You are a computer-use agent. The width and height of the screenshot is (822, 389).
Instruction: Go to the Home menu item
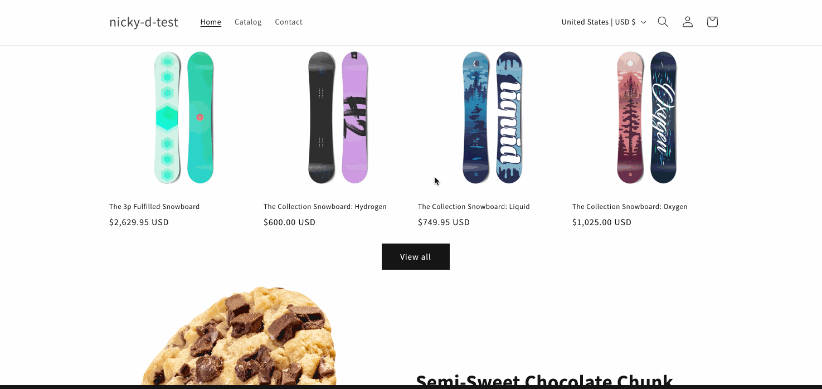tap(211, 22)
